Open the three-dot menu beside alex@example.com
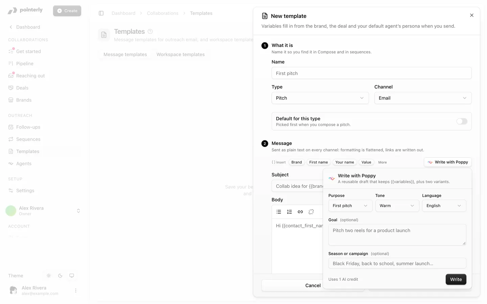This screenshot has width=487, height=304. tap(76, 290)
